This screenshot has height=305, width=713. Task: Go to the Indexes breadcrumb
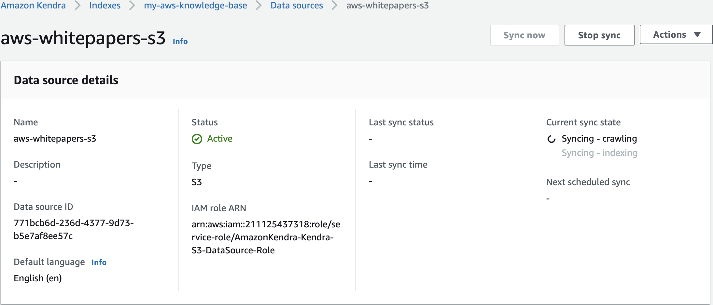pos(105,6)
